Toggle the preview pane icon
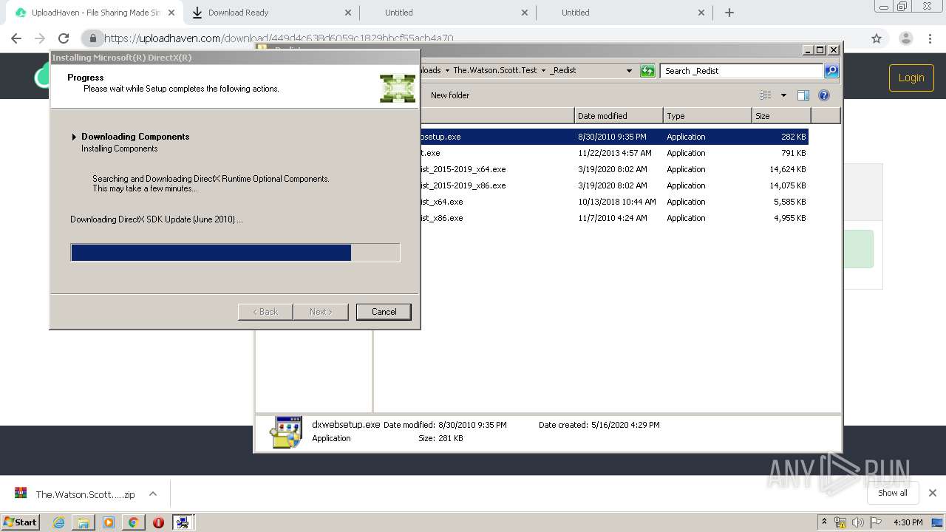Image resolution: width=946 pixels, height=532 pixels. (803, 95)
